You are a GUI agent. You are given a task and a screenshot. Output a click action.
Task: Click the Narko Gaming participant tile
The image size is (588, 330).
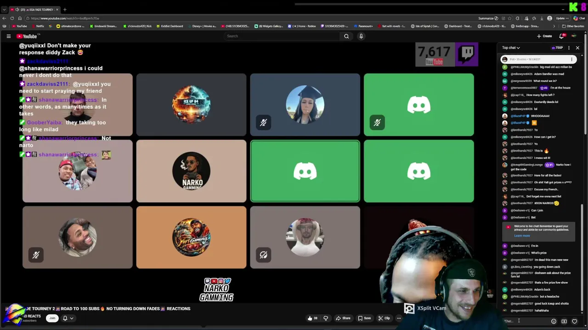(191, 171)
